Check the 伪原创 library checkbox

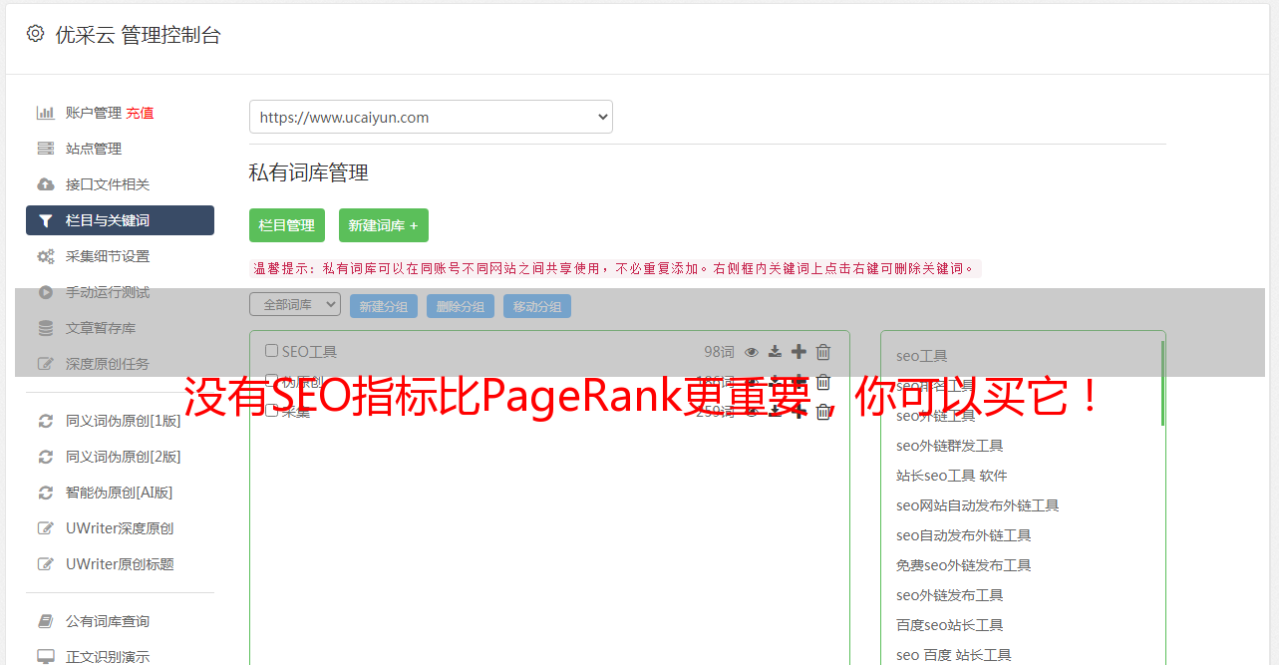coord(271,381)
